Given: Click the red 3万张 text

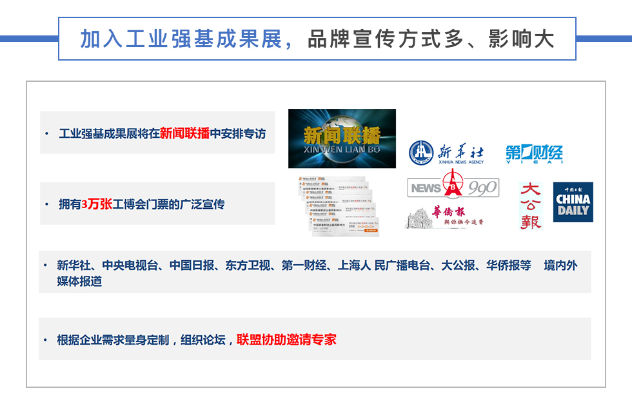Looking at the screenshot, I should [97, 204].
